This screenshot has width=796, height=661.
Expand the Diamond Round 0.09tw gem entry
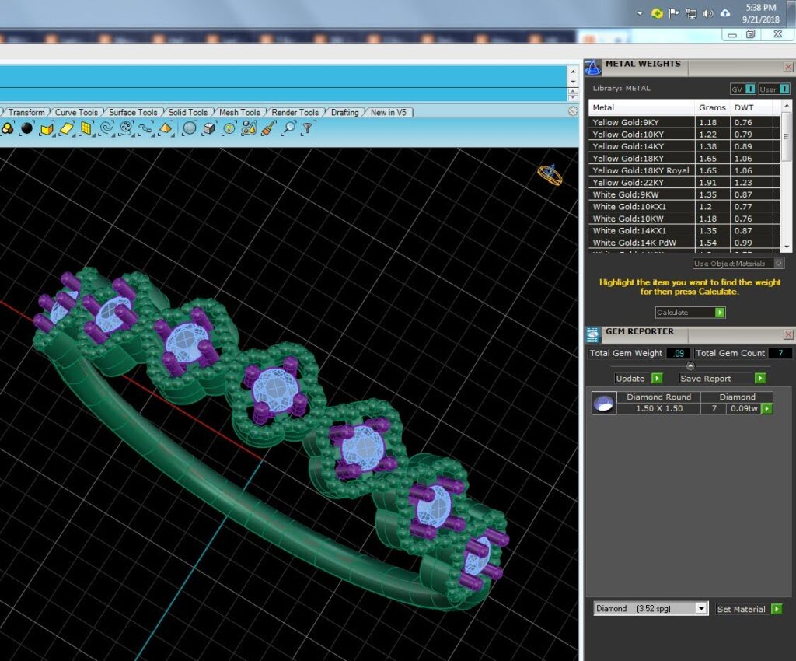coord(767,409)
